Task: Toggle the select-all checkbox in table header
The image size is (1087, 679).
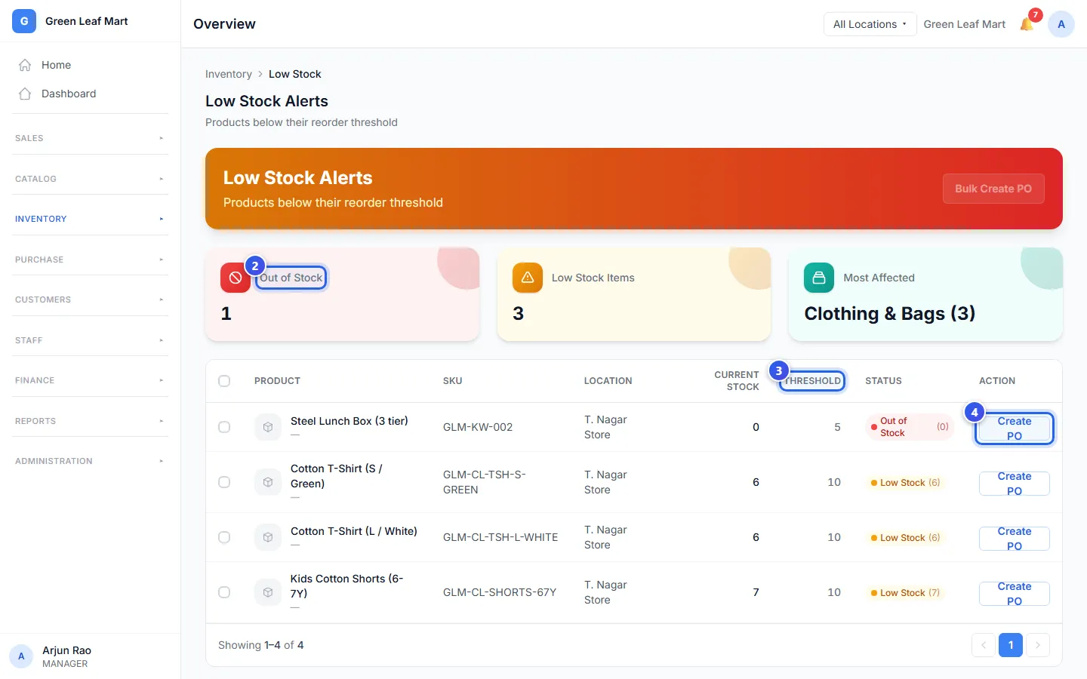Action: pos(224,381)
